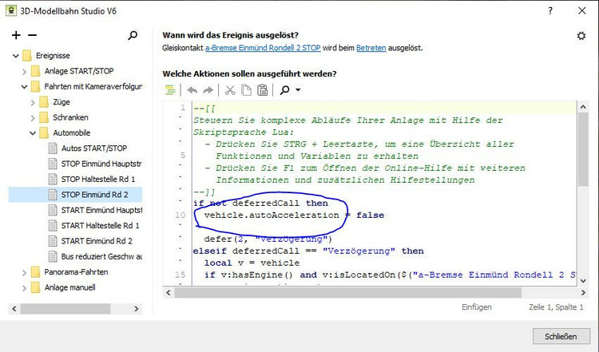The image size is (599, 352).
Task: Close the 3D-Modellbahn Studio dialog window
Action: 581,10
